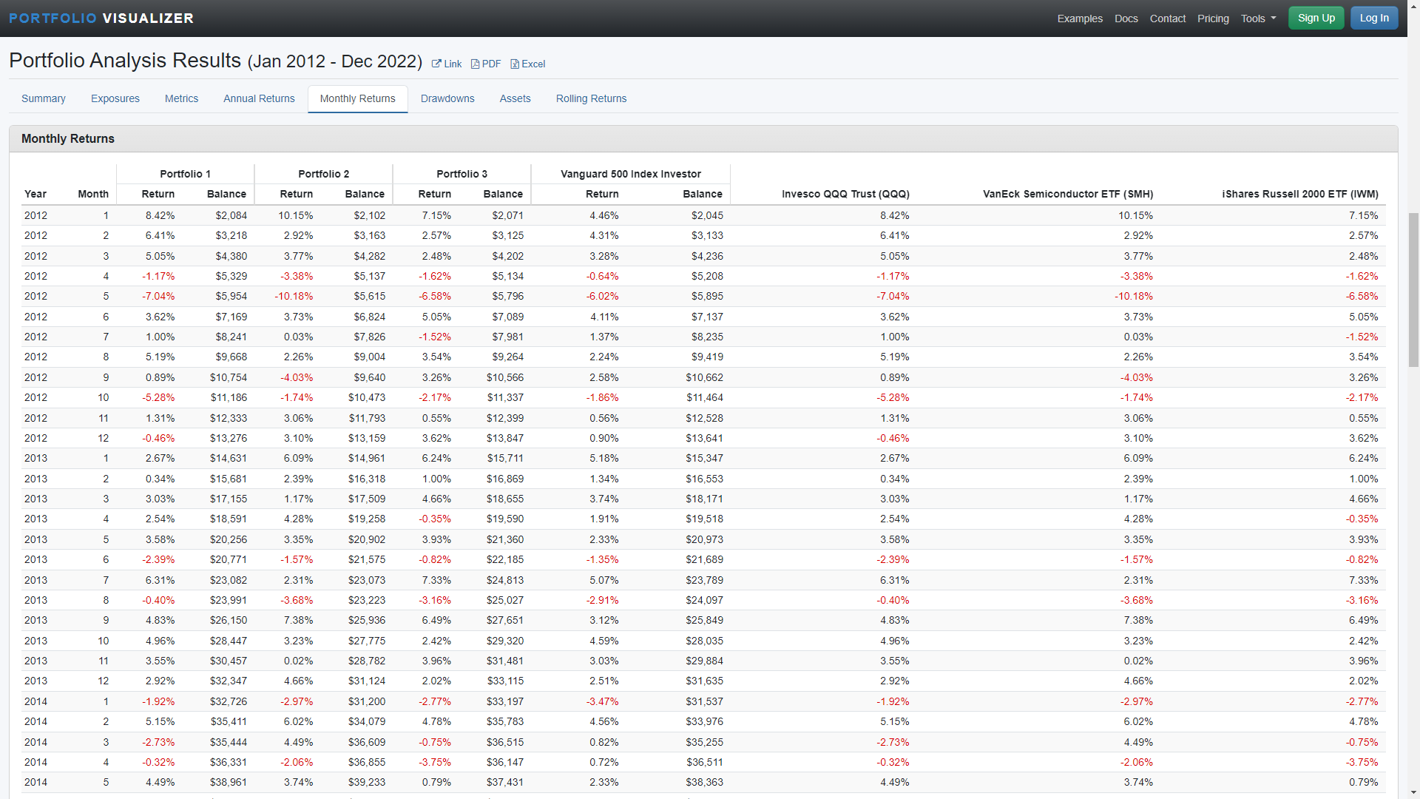This screenshot has width=1420, height=799.
Task: Open the Assets tab
Action: coord(515,98)
